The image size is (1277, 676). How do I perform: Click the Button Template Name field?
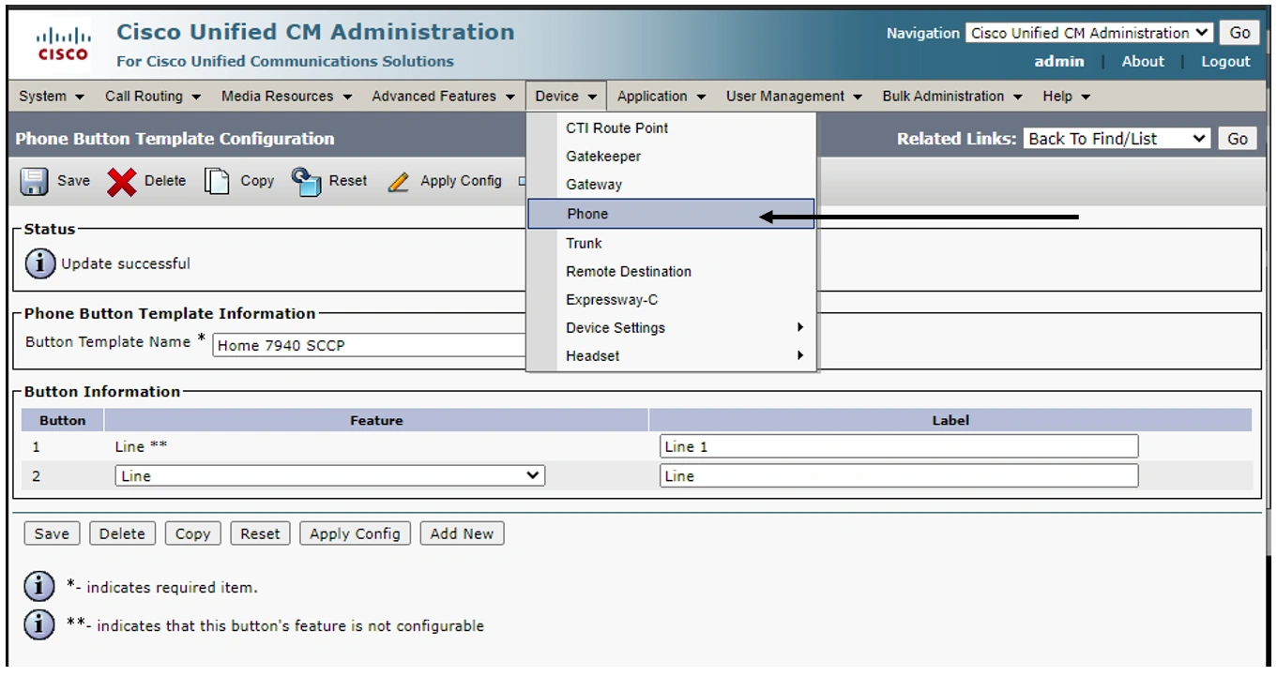pyautogui.click(x=370, y=345)
